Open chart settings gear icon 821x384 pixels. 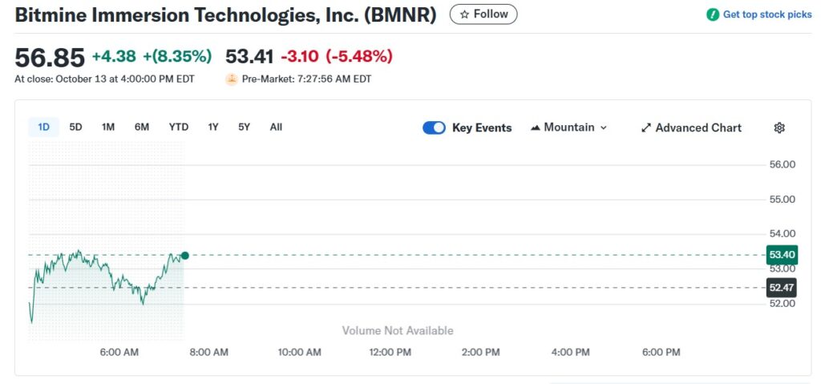coord(779,127)
